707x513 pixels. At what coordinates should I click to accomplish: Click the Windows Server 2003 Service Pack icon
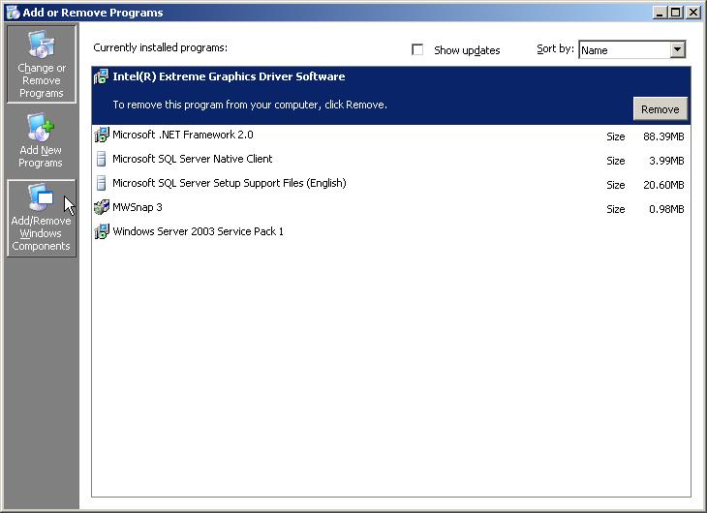pyautogui.click(x=102, y=232)
